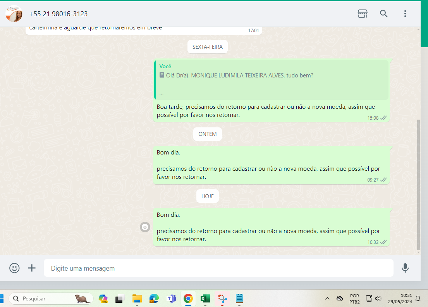Click the taskbar Pesquisar search box
This screenshot has height=307, width=428.
pos(51,298)
